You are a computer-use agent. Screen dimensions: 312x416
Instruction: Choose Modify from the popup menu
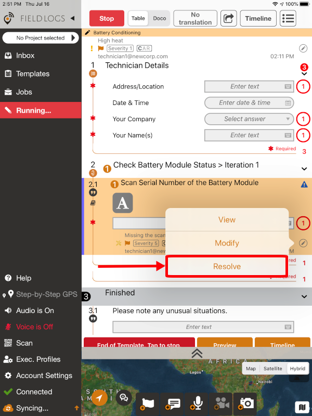click(227, 243)
